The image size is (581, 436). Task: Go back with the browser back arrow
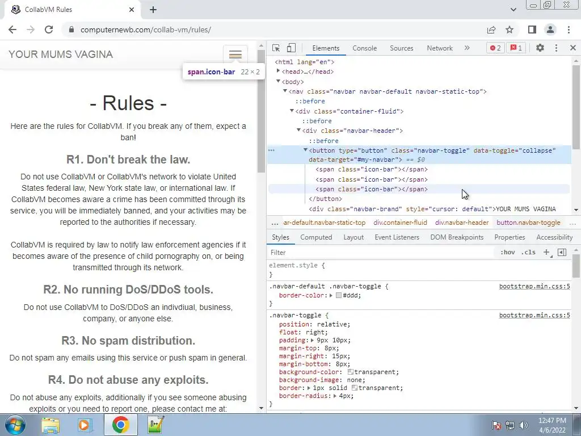tap(12, 30)
